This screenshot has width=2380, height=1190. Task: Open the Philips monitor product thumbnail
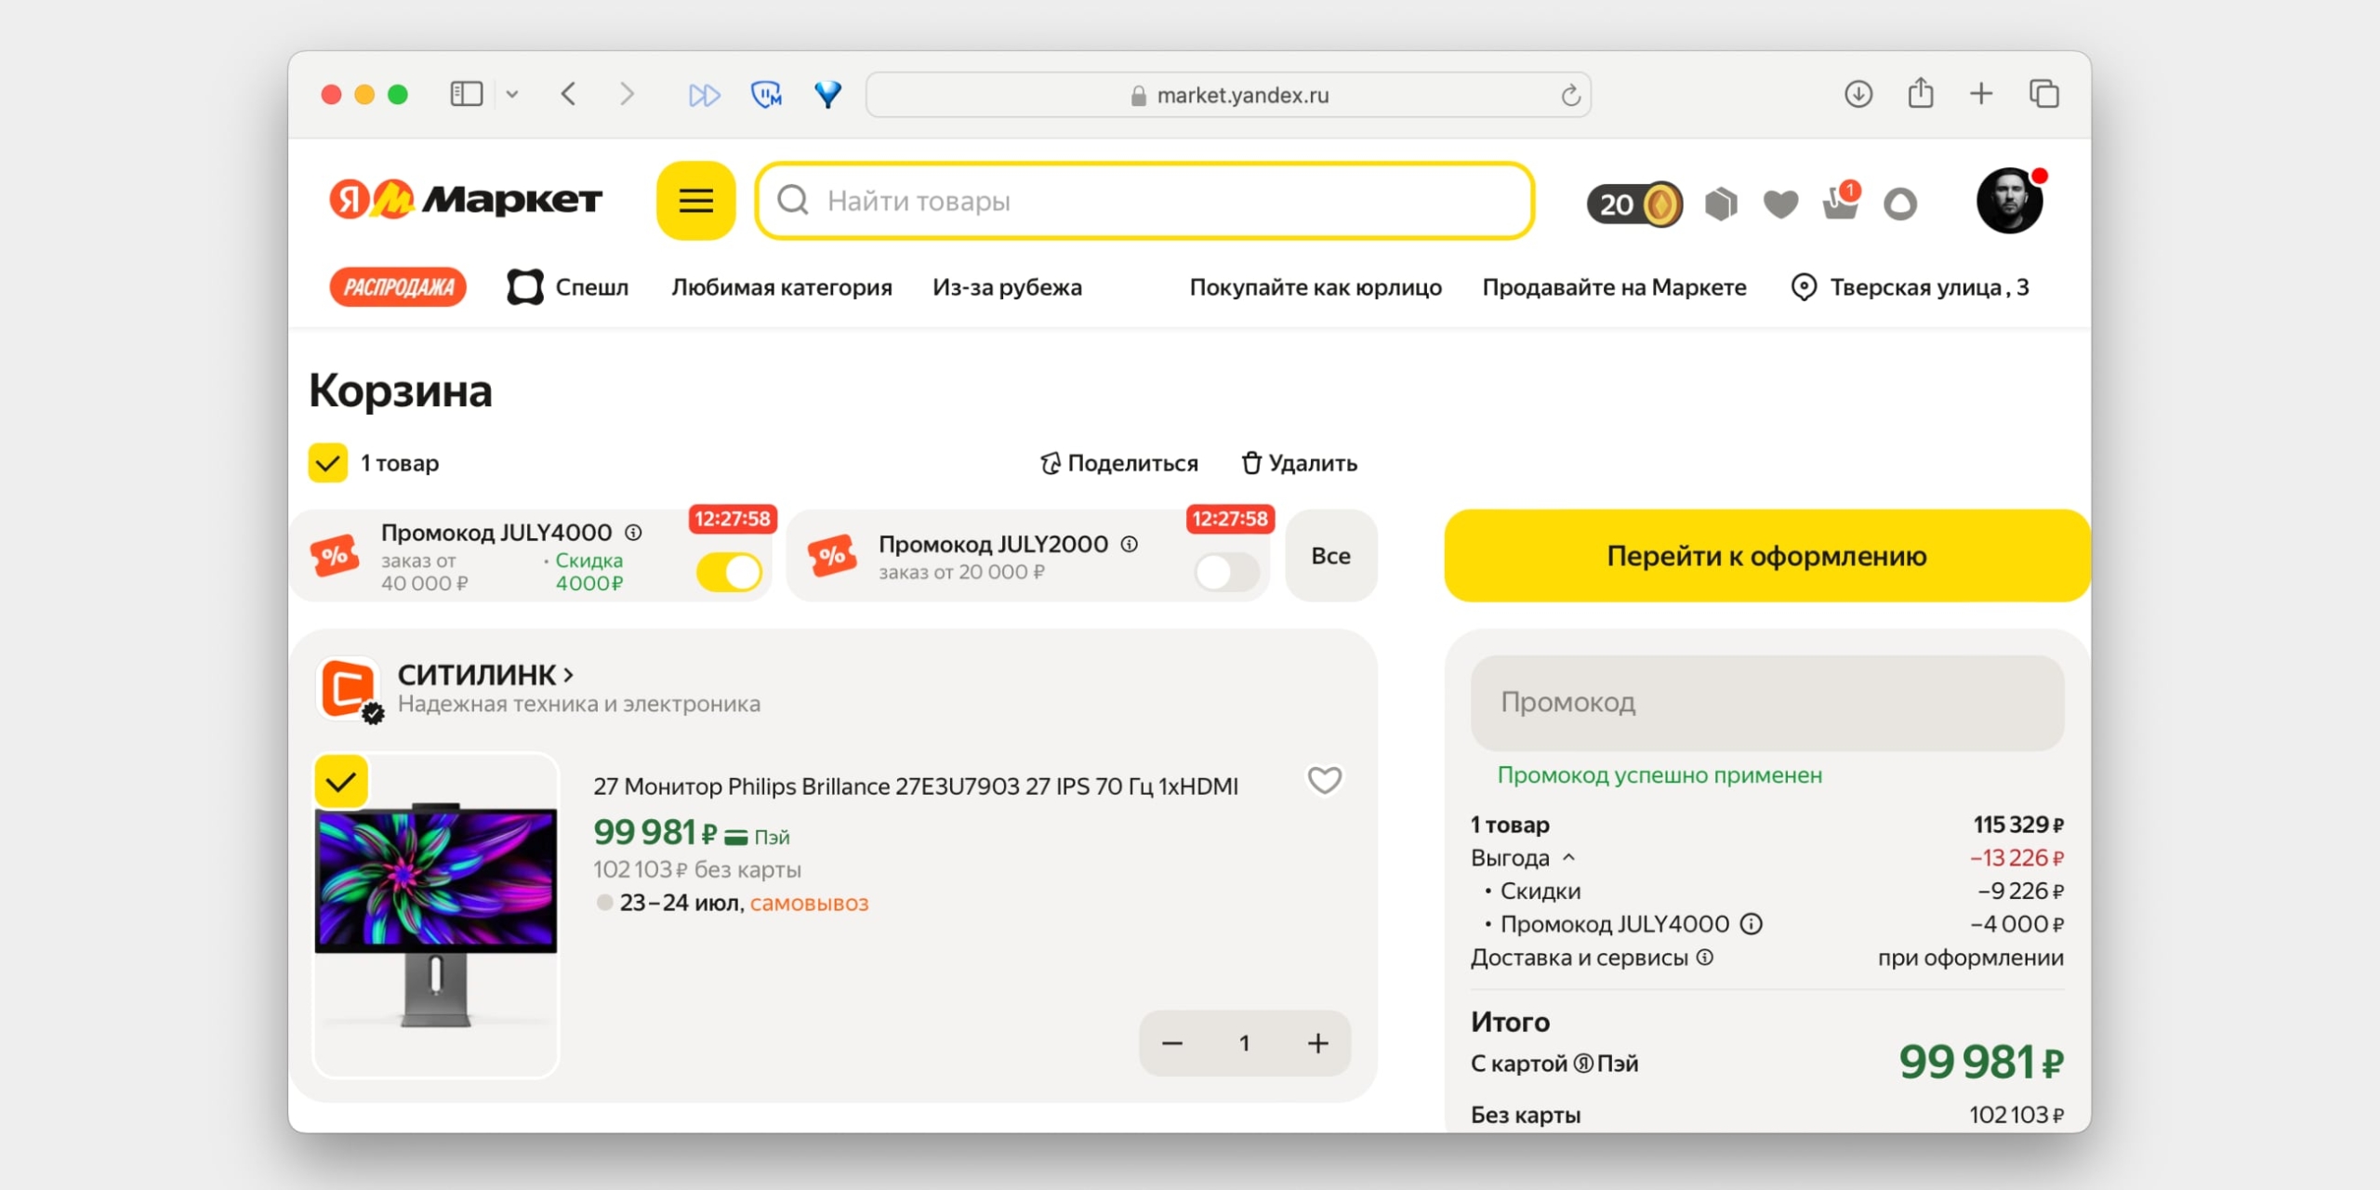click(436, 916)
